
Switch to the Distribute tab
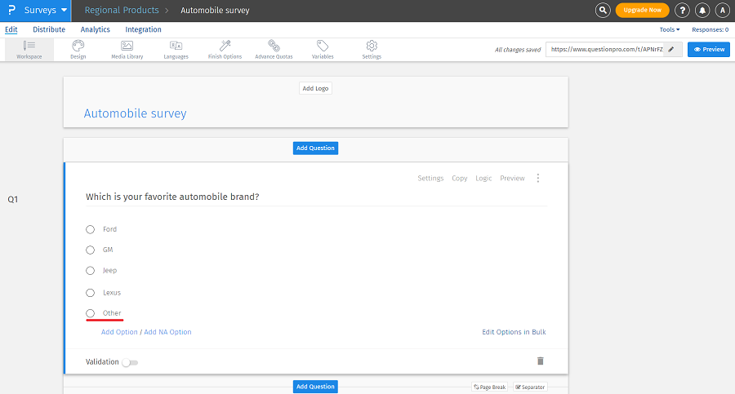click(x=49, y=29)
